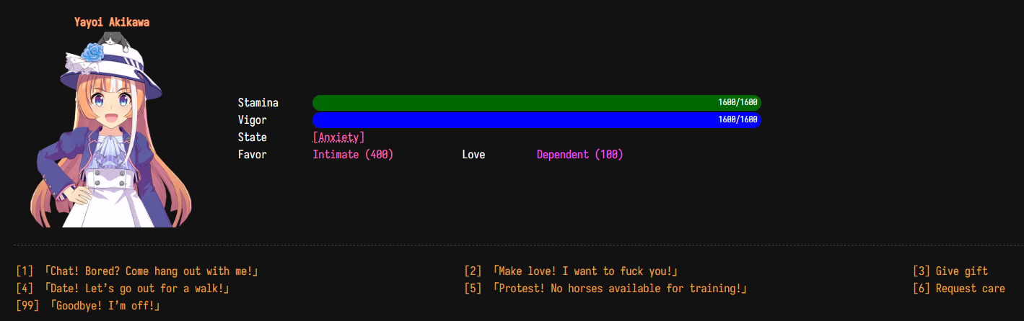Screen dimensions: 1024x321
Task: Click the 1600/1600 Stamina value
Action: click(738, 102)
